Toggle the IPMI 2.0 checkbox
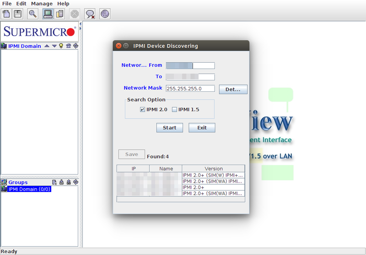Image resolution: width=366 pixels, height=255 pixels. coord(142,110)
